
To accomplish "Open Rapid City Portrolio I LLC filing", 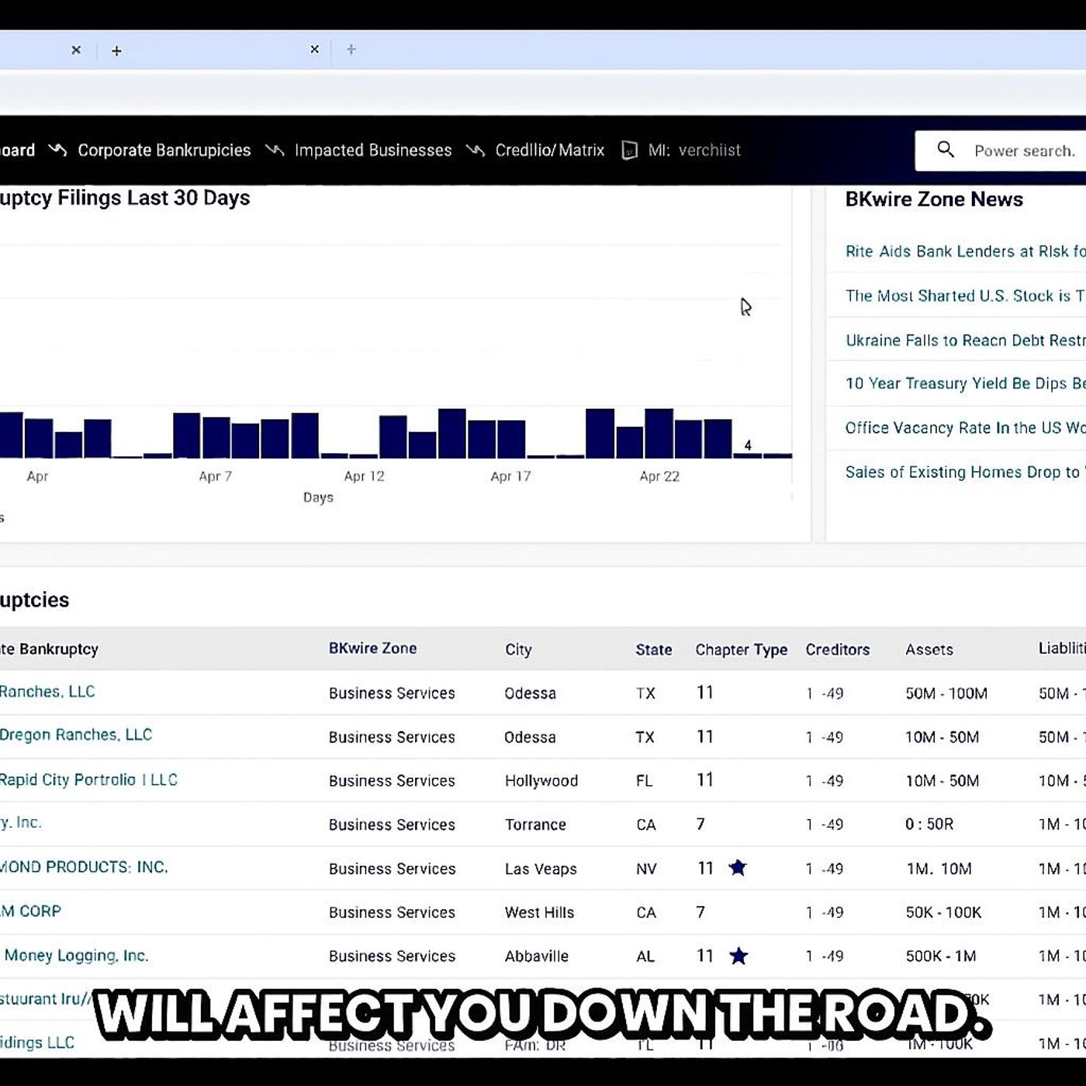I will [88, 780].
